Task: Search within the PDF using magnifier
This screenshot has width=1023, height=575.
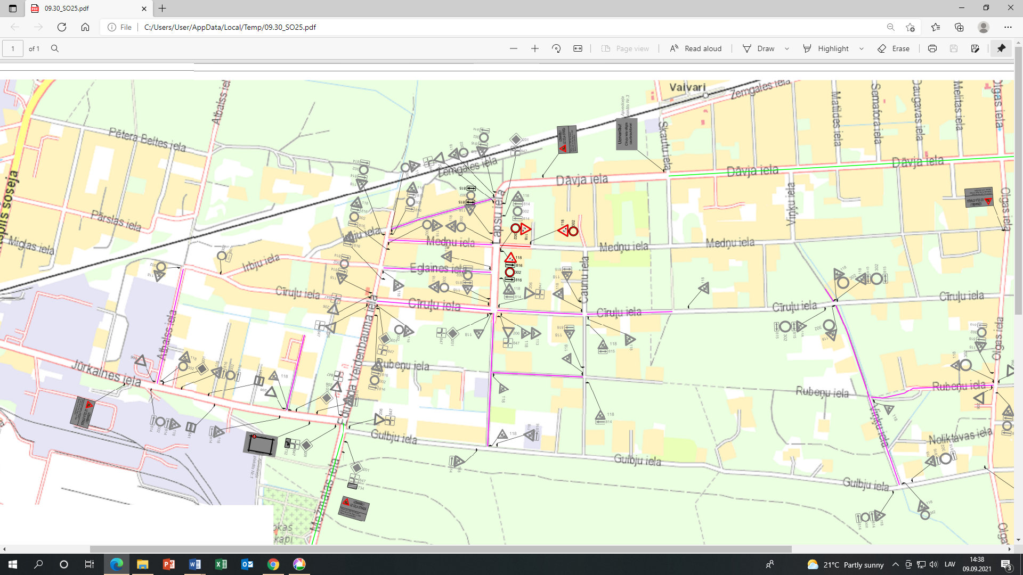Action: (x=54, y=48)
